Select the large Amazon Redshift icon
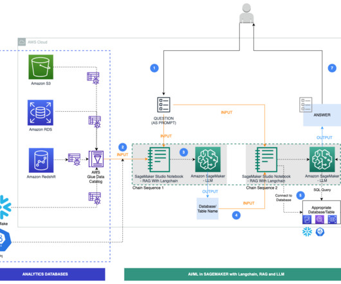 (x=41, y=160)
